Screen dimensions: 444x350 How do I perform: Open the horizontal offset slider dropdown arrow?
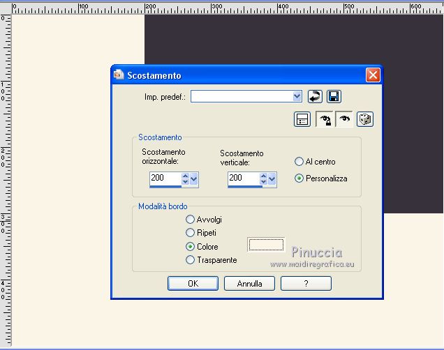[194, 178]
